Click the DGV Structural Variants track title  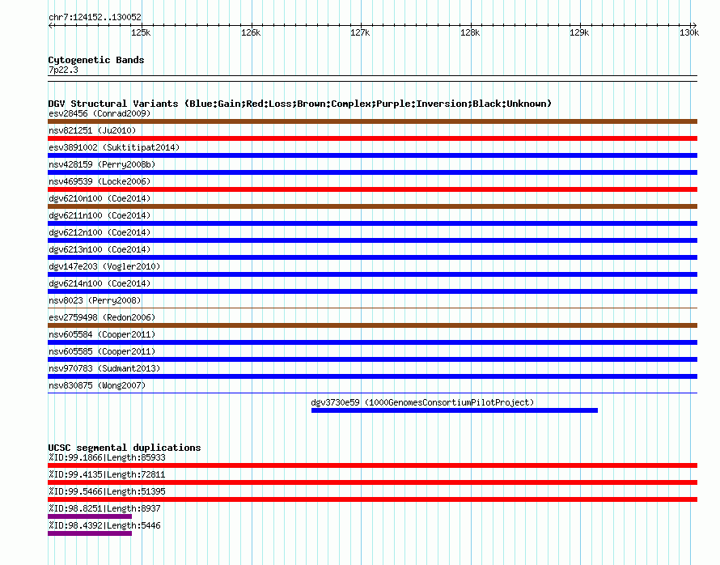coord(299,104)
